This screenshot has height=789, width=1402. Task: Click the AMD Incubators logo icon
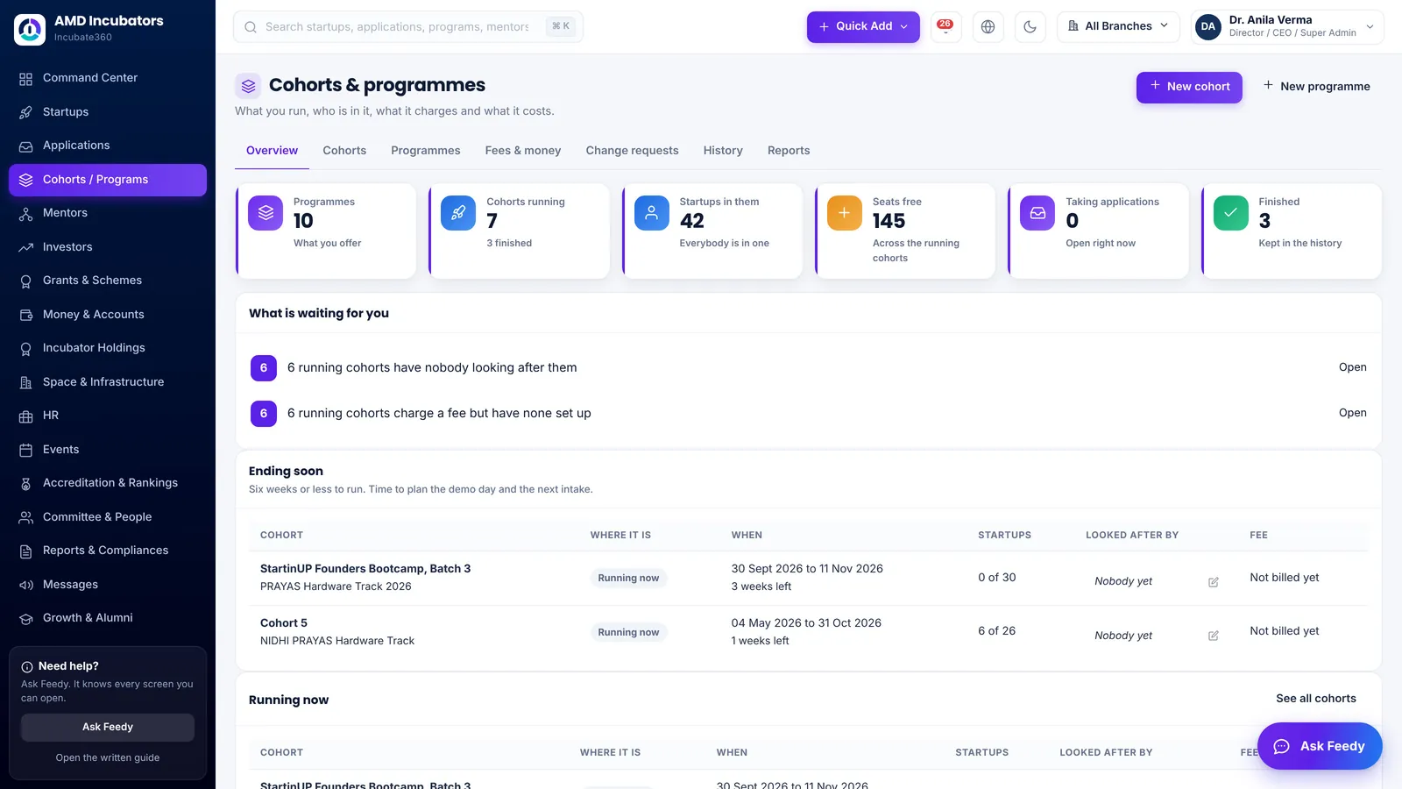click(x=30, y=29)
